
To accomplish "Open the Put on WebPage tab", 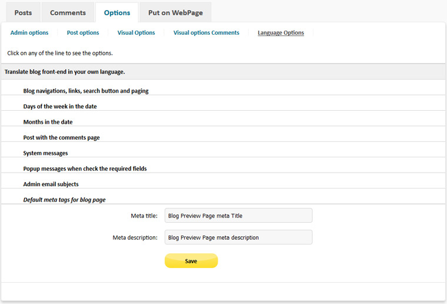I will point(175,12).
